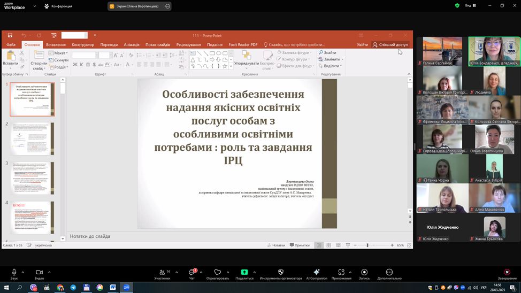Screen dimensions: 521x293
Task: Click the PowerPoint zoom level slider
Action: (367, 245)
